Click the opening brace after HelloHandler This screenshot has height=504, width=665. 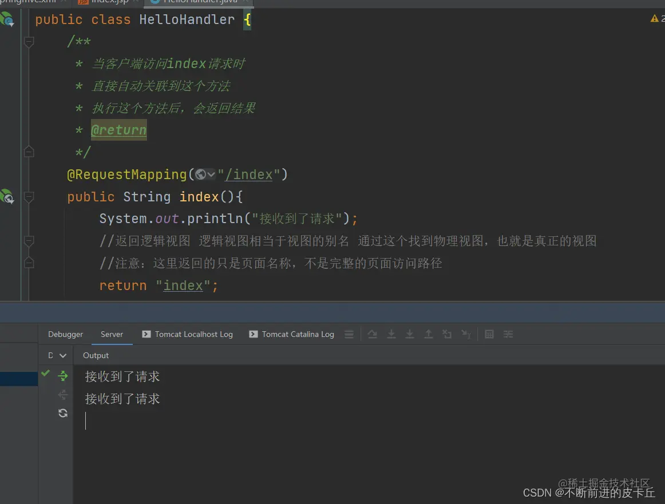point(247,19)
